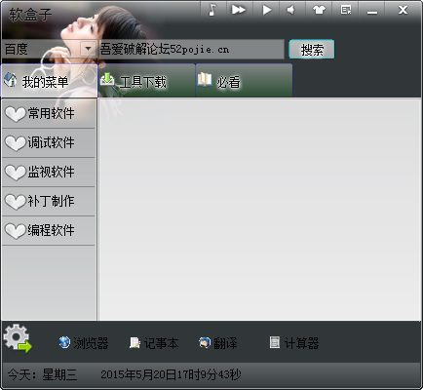Open 翻译 translation tool
The height and width of the screenshot is (390, 423).
[217, 343]
